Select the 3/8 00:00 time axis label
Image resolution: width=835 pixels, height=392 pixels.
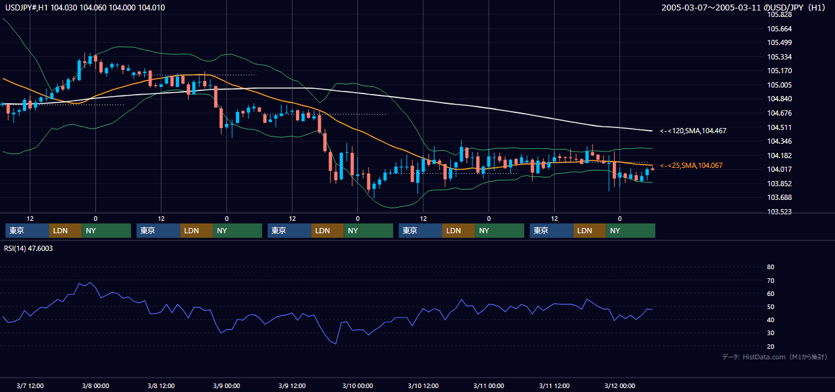pos(95,385)
